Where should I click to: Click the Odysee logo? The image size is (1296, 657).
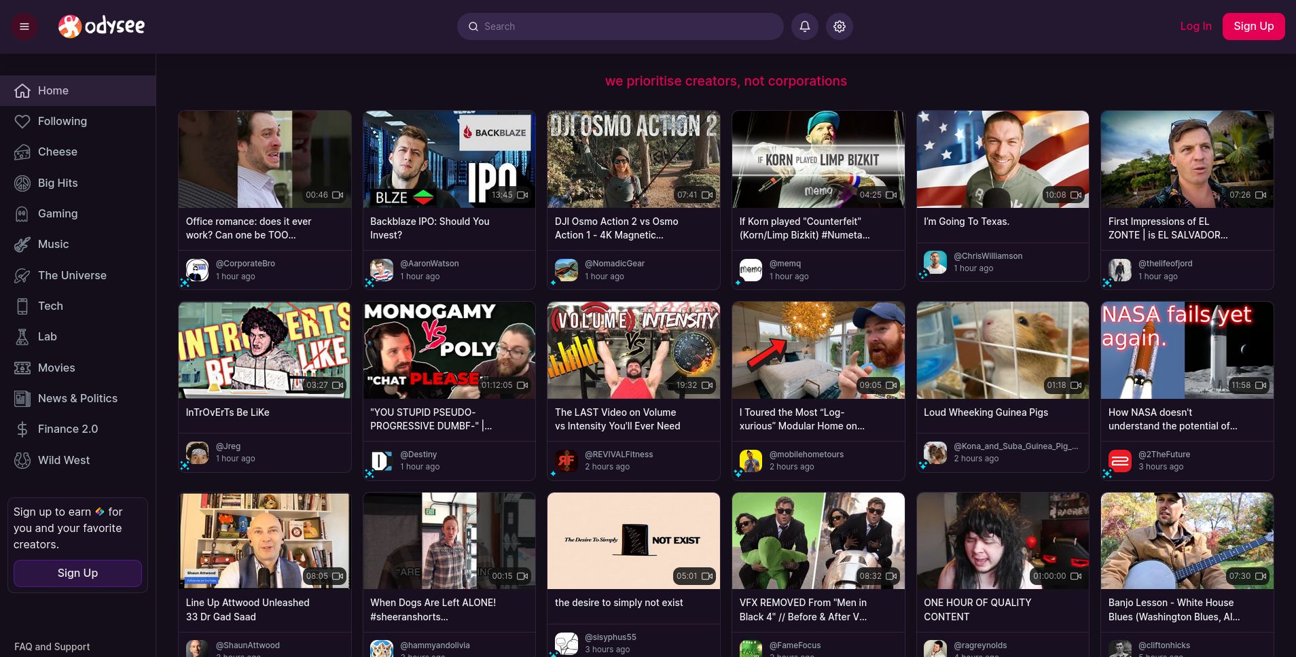pyautogui.click(x=101, y=26)
